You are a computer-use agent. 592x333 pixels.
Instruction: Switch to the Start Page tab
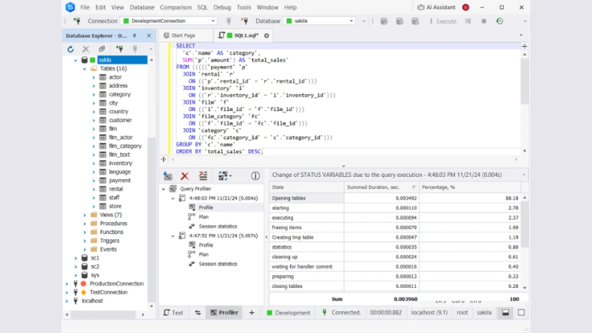184,35
